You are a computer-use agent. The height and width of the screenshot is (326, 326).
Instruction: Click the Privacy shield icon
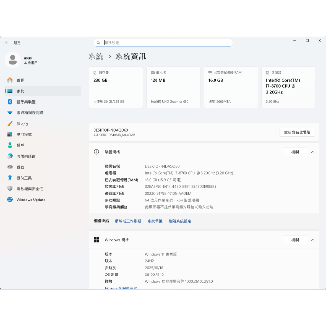[x=10, y=188]
